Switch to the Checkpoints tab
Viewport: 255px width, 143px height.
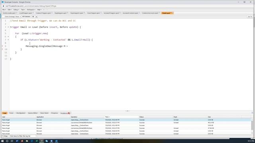point(21,113)
